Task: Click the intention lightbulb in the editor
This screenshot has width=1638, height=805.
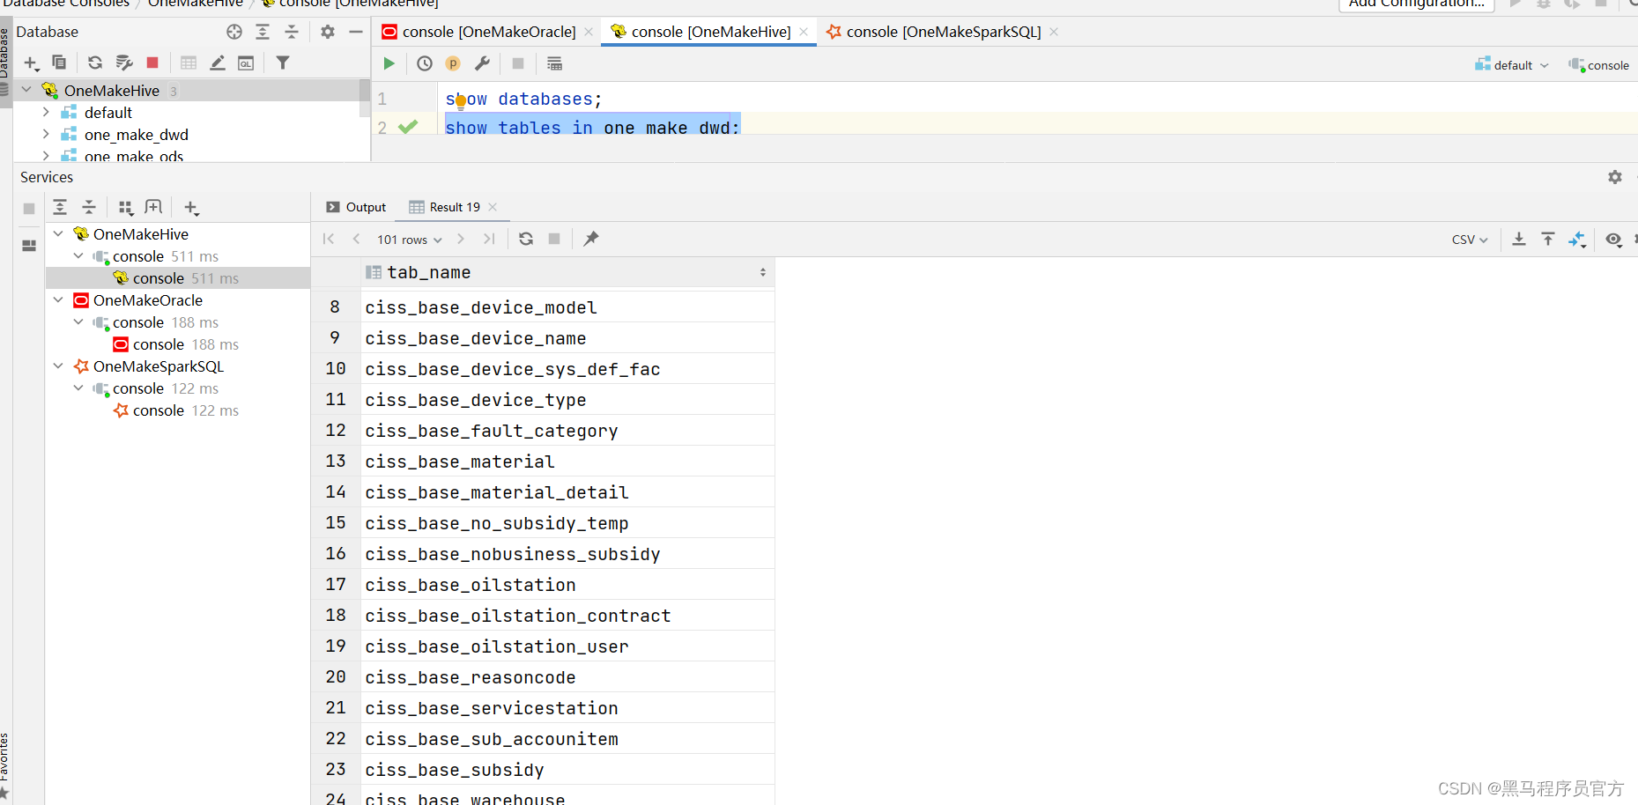Action: tap(460, 102)
